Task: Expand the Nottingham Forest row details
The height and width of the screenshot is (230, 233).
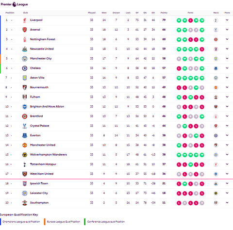Action: 227,39
